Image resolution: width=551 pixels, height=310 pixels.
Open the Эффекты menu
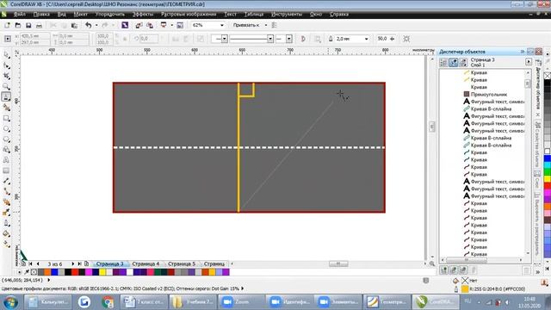pyautogui.click(x=143, y=14)
